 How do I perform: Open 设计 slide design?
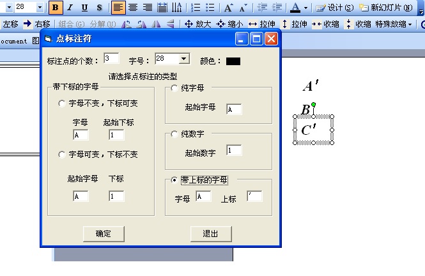click(335, 8)
